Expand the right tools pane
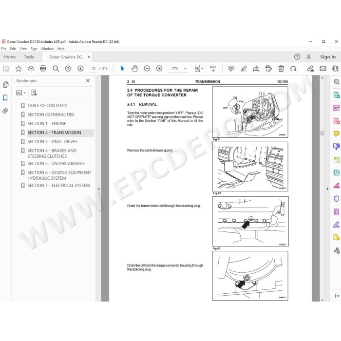This screenshot has width=341, height=341. point(337,296)
